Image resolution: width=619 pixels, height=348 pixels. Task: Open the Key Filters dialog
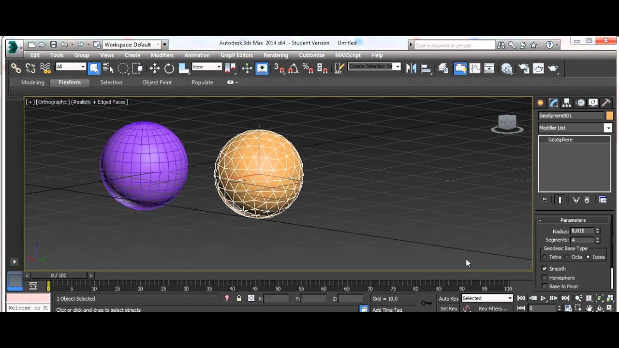tap(493, 309)
